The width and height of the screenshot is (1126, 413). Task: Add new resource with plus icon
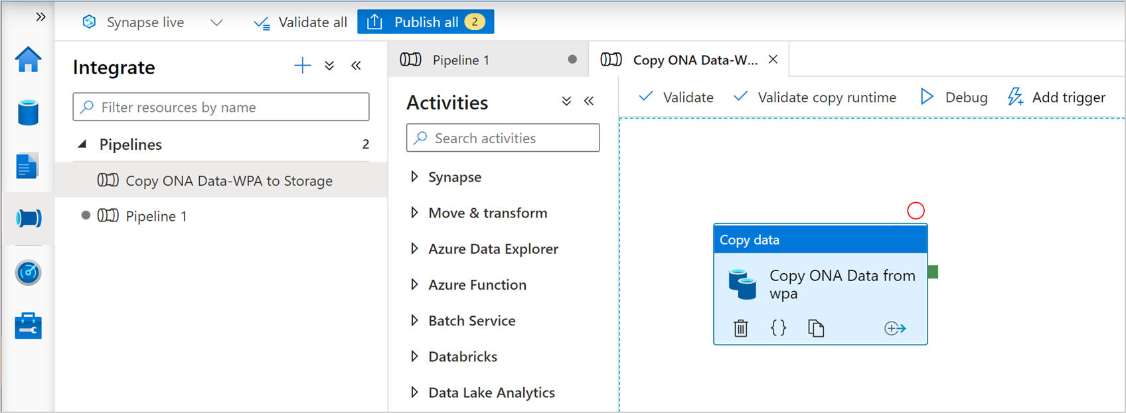(x=302, y=65)
